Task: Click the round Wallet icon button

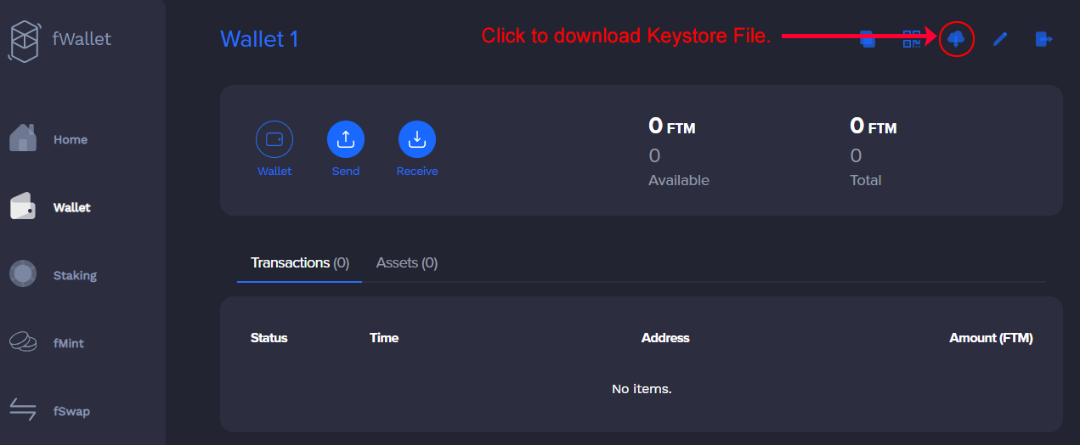Action: tap(274, 139)
